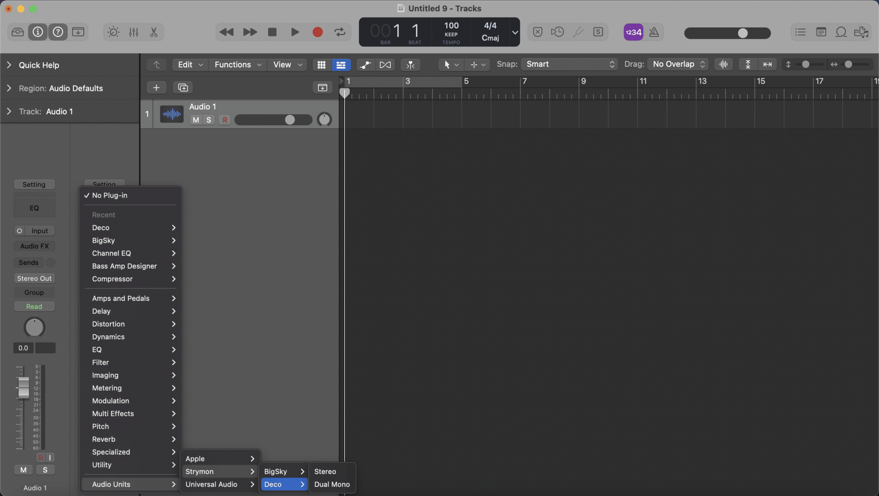Toggle the metronome on
The height and width of the screenshot is (496, 879).
(654, 32)
